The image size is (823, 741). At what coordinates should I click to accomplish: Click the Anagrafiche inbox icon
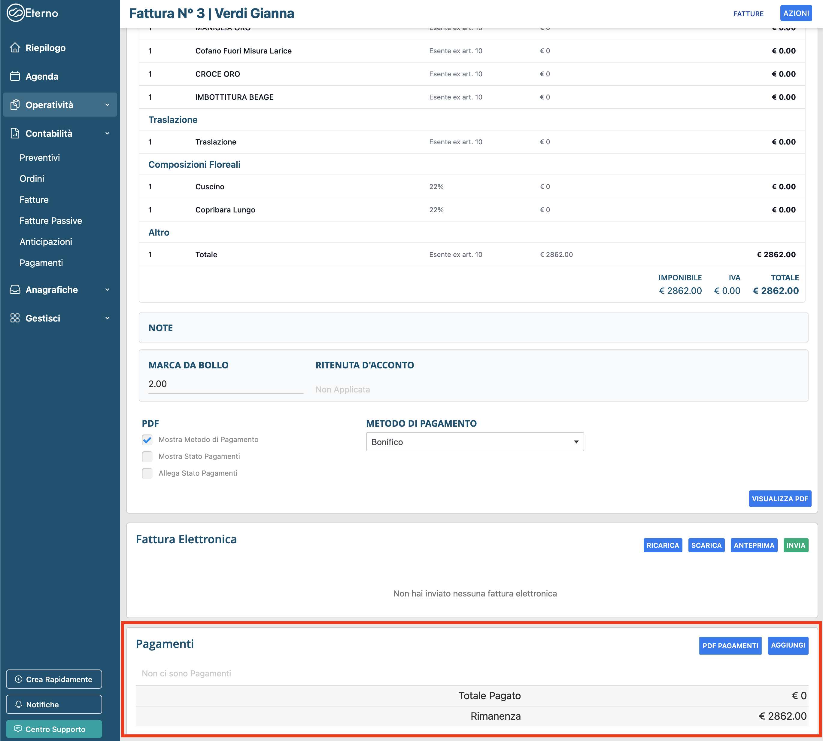pyautogui.click(x=15, y=289)
